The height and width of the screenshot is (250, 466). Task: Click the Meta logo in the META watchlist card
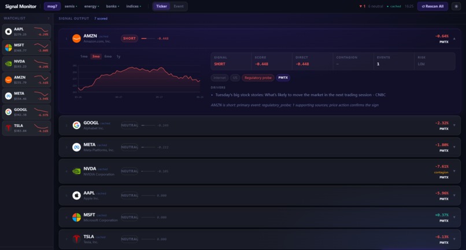(8, 96)
